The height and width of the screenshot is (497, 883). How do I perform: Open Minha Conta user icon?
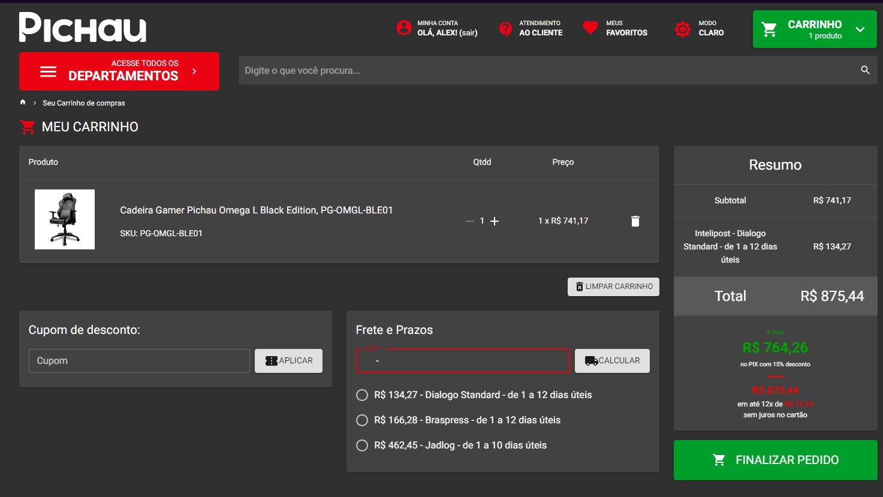click(x=404, y=28)
